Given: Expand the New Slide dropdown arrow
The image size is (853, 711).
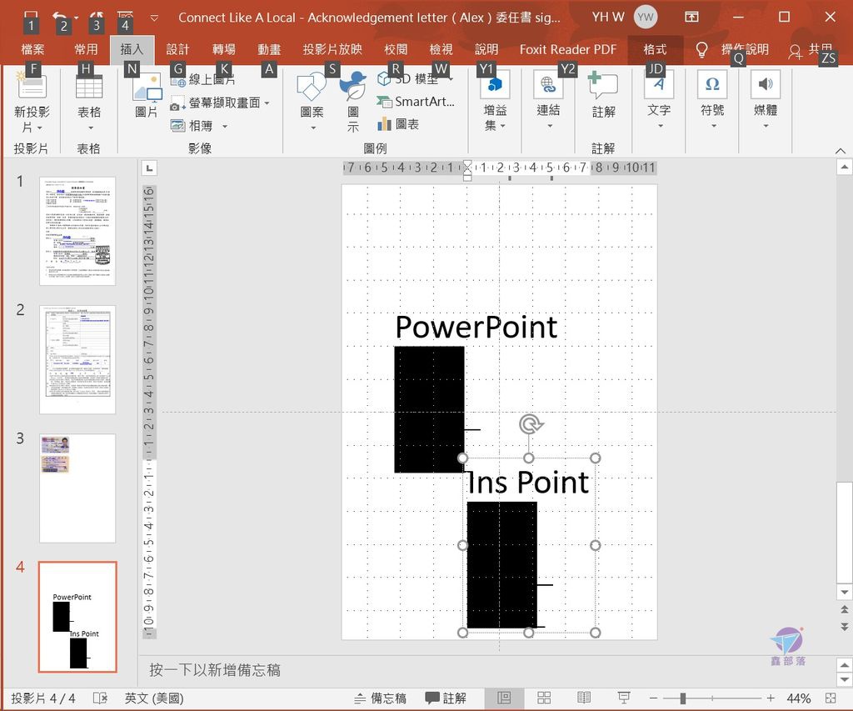Looking at the screenshot, I should (x=40, y=128).
